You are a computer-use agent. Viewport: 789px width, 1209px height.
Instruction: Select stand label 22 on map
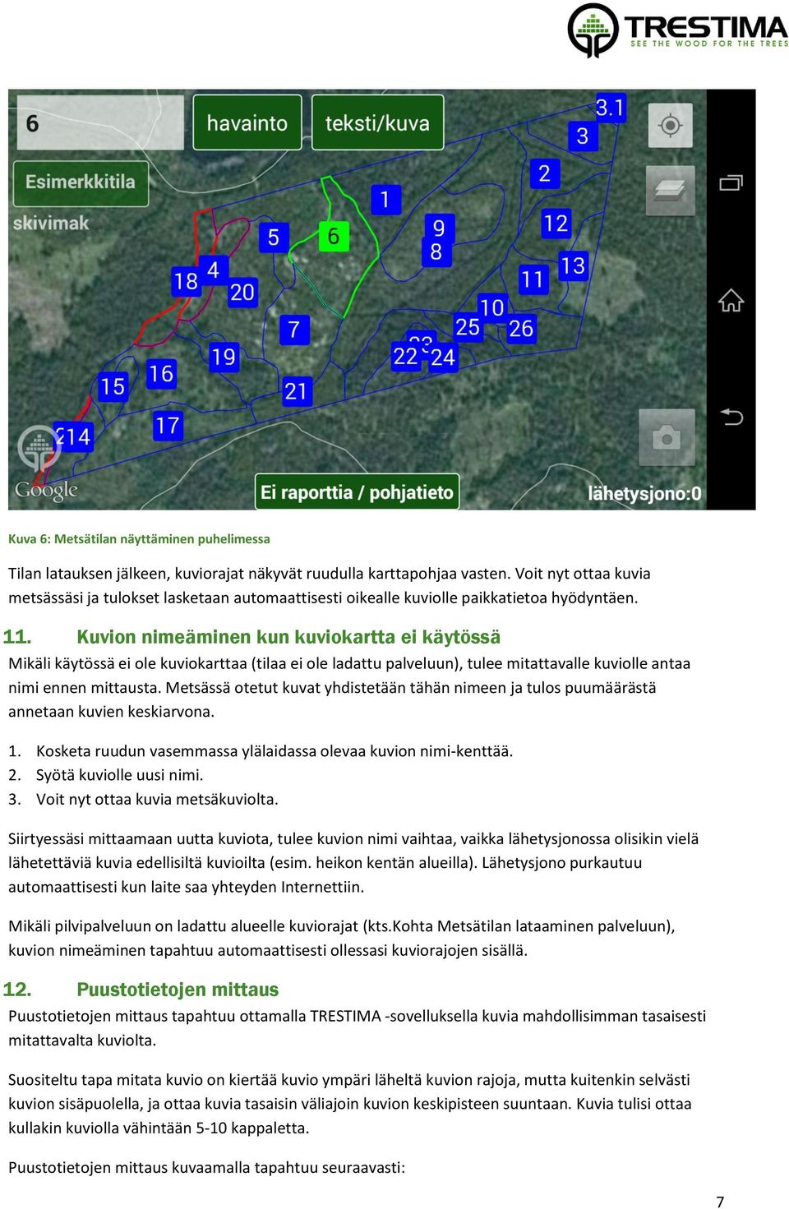(x=406, y=357)
